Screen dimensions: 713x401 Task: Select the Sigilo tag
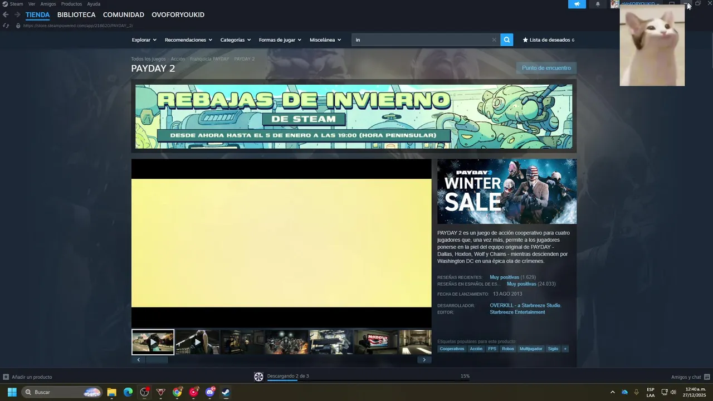click(553, 349)
